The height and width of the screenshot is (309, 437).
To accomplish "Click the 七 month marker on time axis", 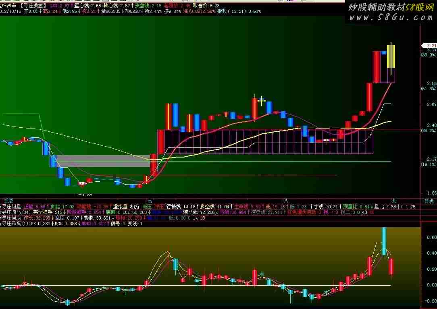I will [x=150, y=201].
